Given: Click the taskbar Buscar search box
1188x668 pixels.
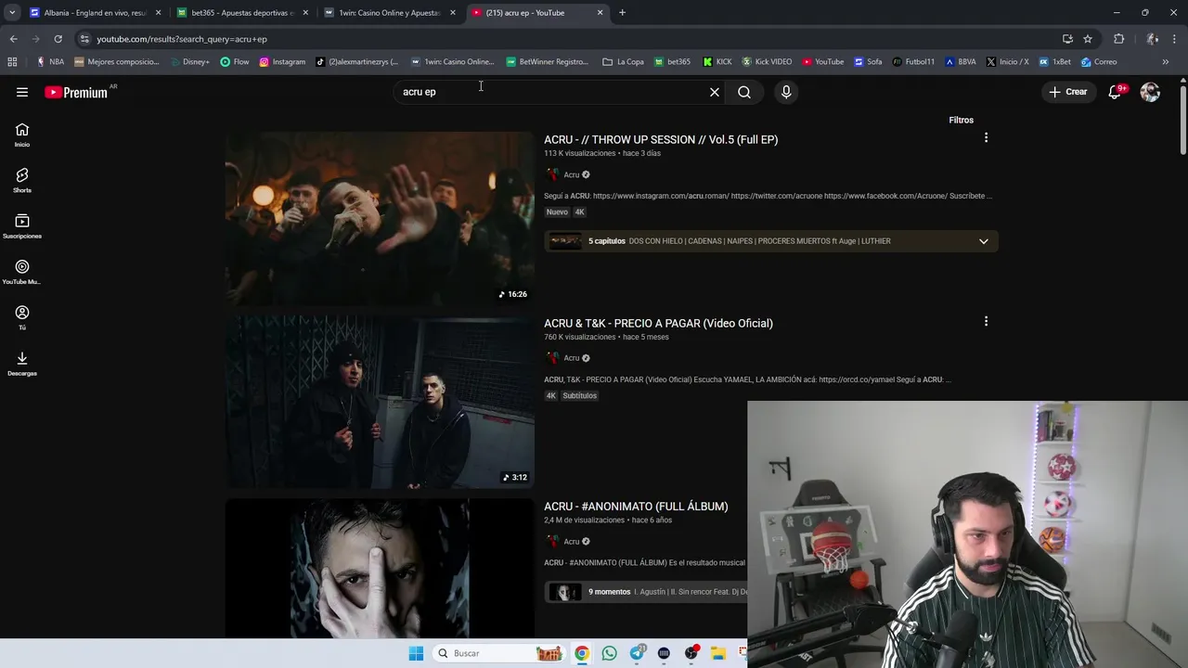Looking at the screenshot, I should coord(499,653).
